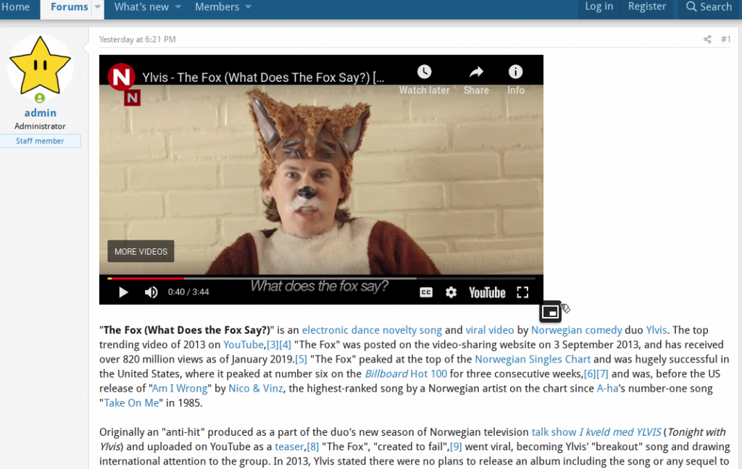
Task: Open Members menu
Action: tap(217, 7)
